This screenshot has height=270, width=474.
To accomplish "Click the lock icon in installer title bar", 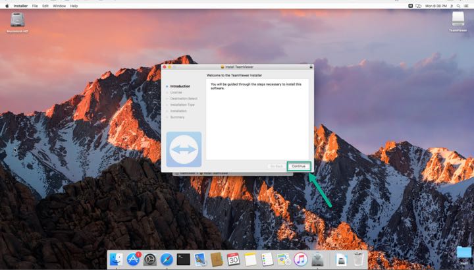I will click(x=311, y=67).
